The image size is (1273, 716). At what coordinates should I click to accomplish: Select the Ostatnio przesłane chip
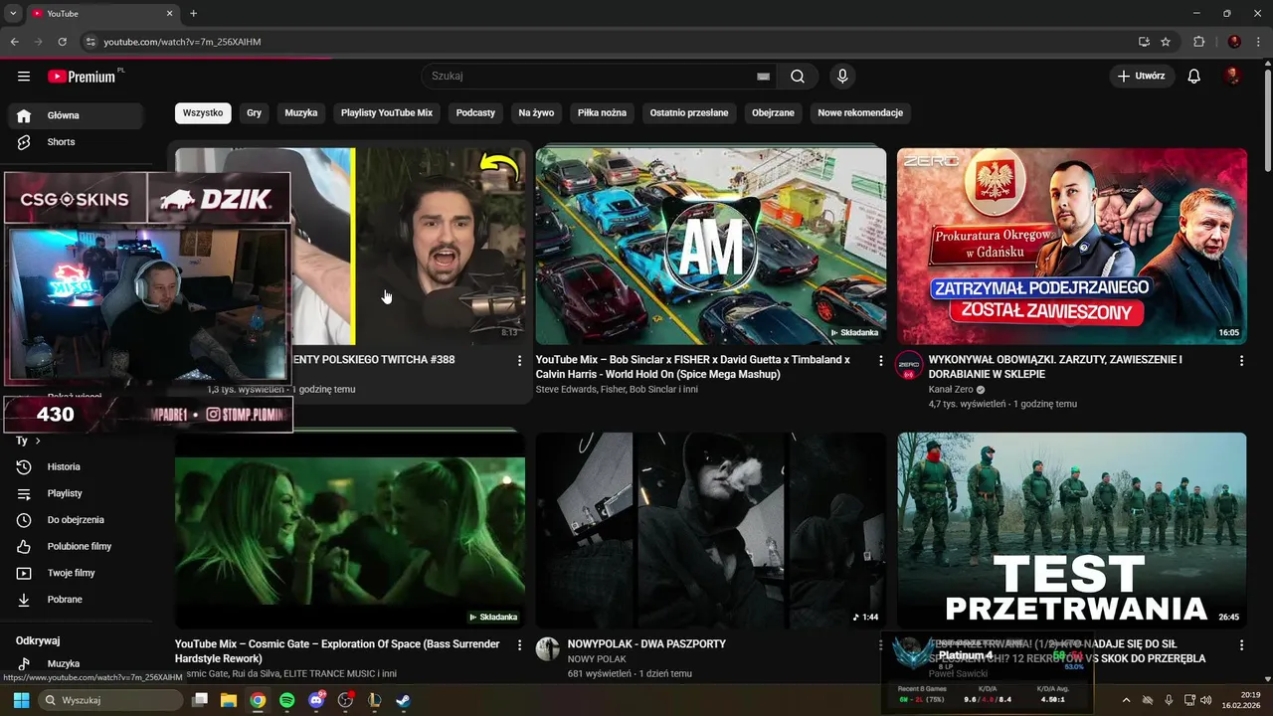[689, 113]
